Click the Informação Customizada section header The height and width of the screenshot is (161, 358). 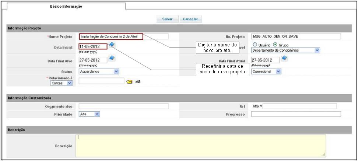pos(179,98)
